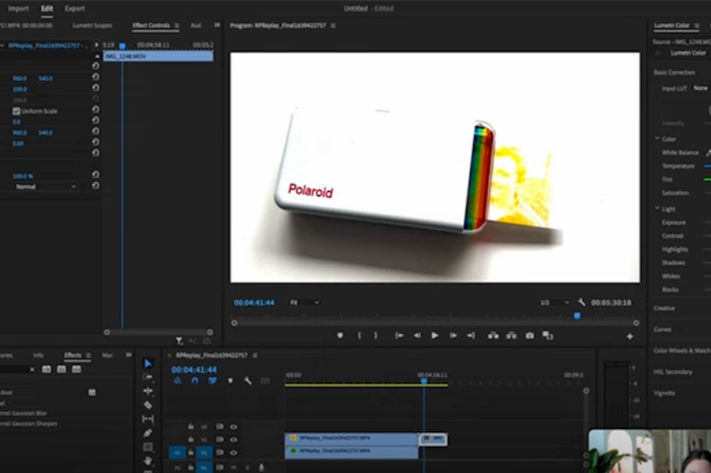Switch to the Info tab

point(39,355)
